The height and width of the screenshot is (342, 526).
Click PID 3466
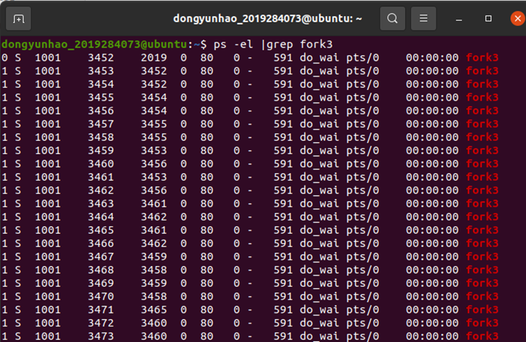(x=101, y=244)
